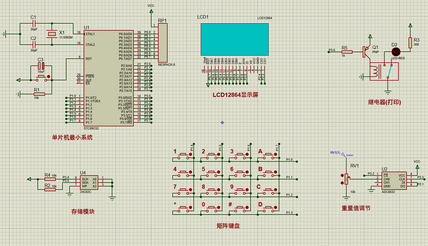Select resistor R2 (10k)
Image resolution: width=428 pixels, height=246 pixels.
pyautogui.click(x=50, y=190)
